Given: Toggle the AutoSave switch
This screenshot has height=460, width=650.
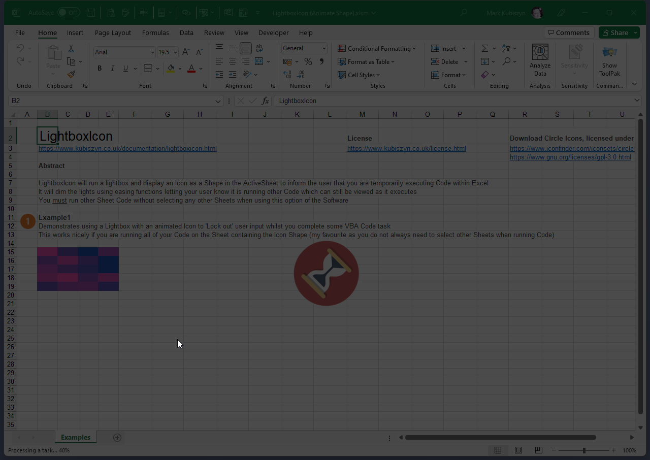Looking at the screenshot, I should click(x=68, y=12).
